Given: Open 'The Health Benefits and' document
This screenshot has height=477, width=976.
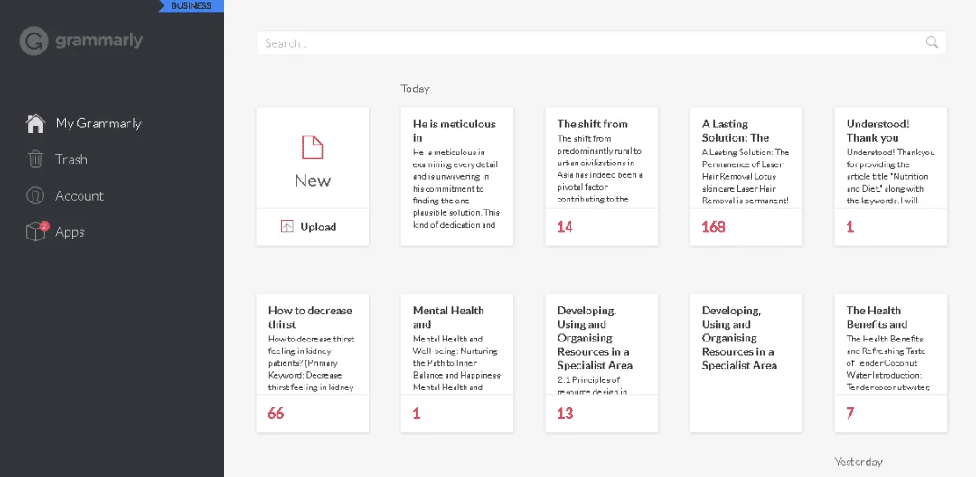Looking at the screenshot, I should 890,362.
